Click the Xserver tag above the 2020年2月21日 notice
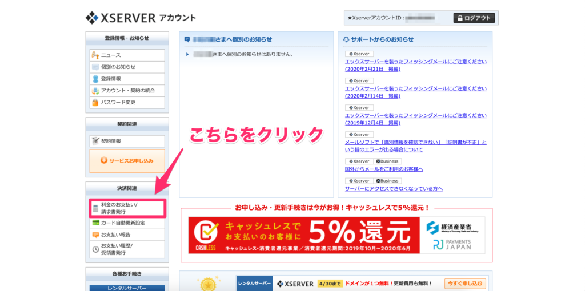 click(359, 54)
